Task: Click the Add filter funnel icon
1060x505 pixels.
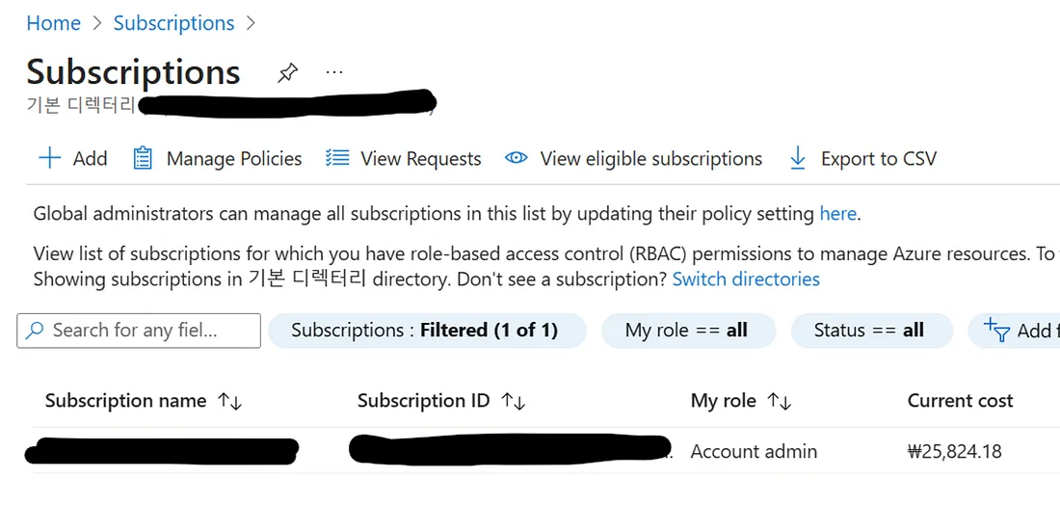Action: (995, 331)
